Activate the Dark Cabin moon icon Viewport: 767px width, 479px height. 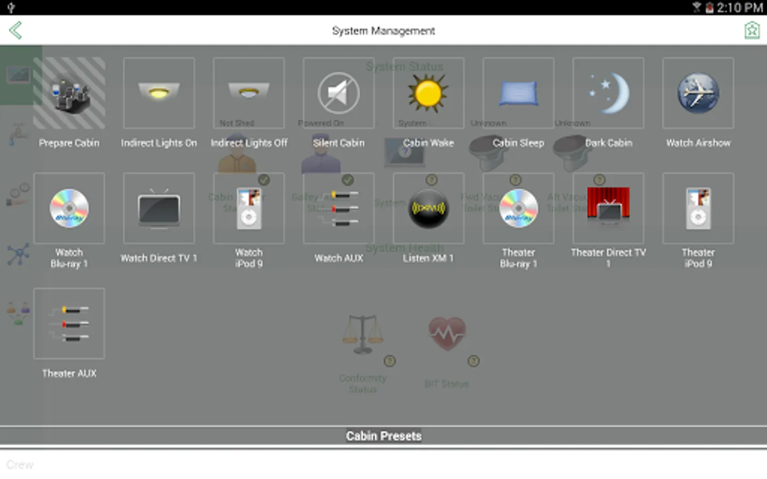tap(608, 93)
